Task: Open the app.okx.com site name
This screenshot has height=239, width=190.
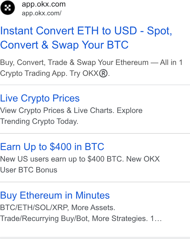Action: click(44, 4)
